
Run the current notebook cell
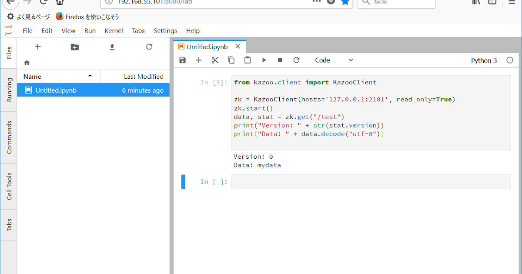pyautogui.click(x=264, y=60)
